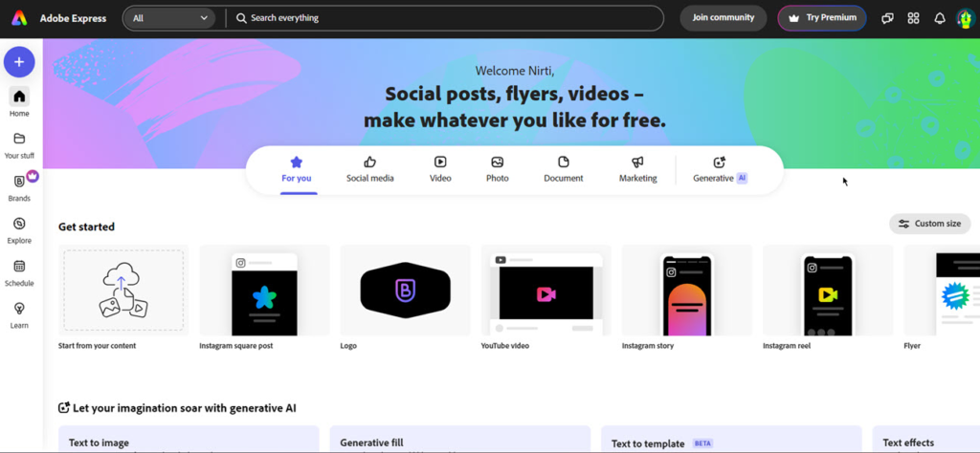This screenshot has height=453, width=980.
Task: Click the sparkle icon beside generative AI heading
Action: click(x=64, y=408)
